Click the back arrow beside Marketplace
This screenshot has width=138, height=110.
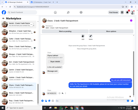(3, 18)
